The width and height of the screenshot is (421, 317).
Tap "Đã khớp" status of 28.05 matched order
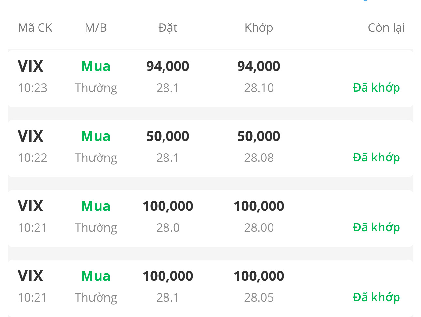coord(376,297)
